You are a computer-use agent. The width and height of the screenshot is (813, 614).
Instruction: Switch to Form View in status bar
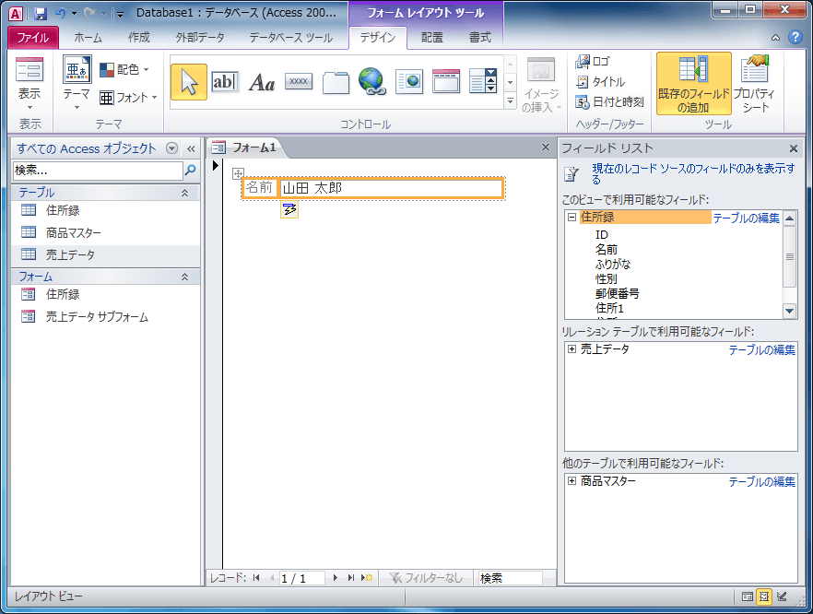pos(748,596)
